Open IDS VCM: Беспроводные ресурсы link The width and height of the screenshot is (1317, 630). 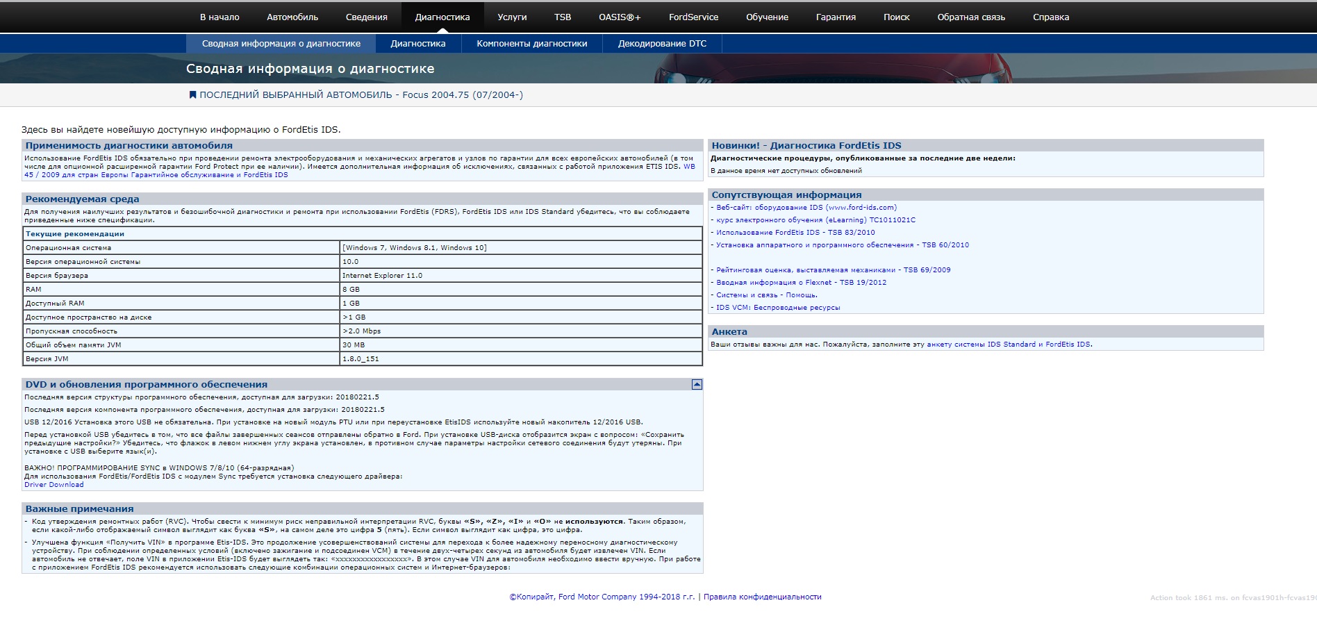[x=778, y=307]
